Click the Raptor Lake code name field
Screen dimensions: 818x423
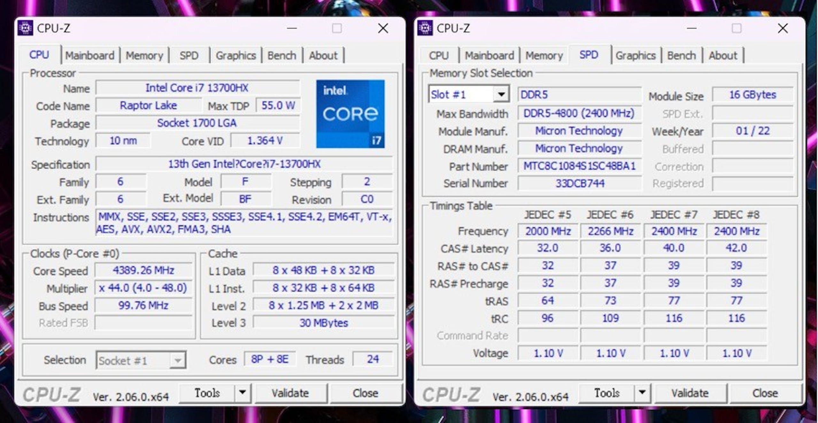tap(149, 105)
